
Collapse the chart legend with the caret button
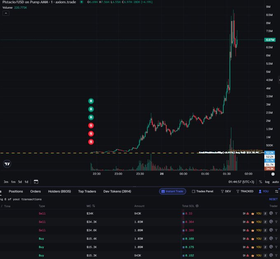tap(6, 13)
